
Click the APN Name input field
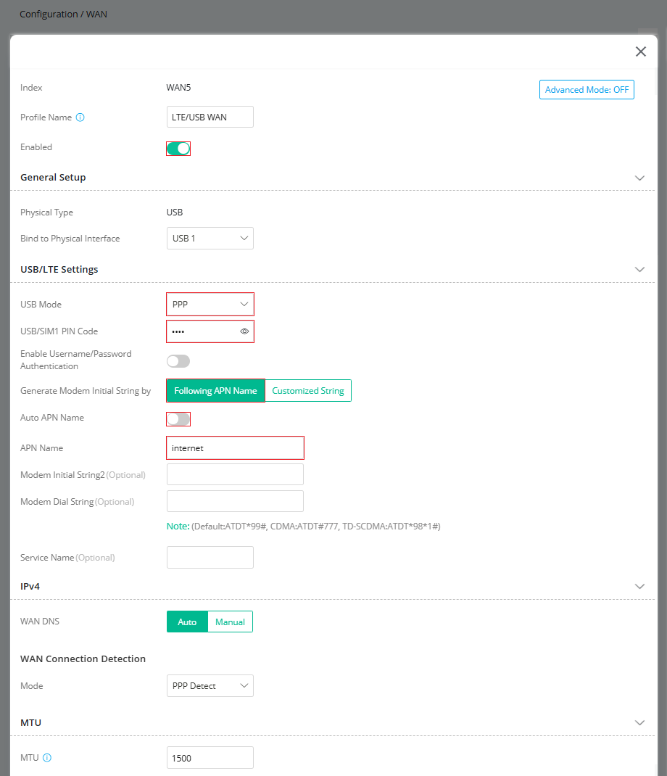235,448
